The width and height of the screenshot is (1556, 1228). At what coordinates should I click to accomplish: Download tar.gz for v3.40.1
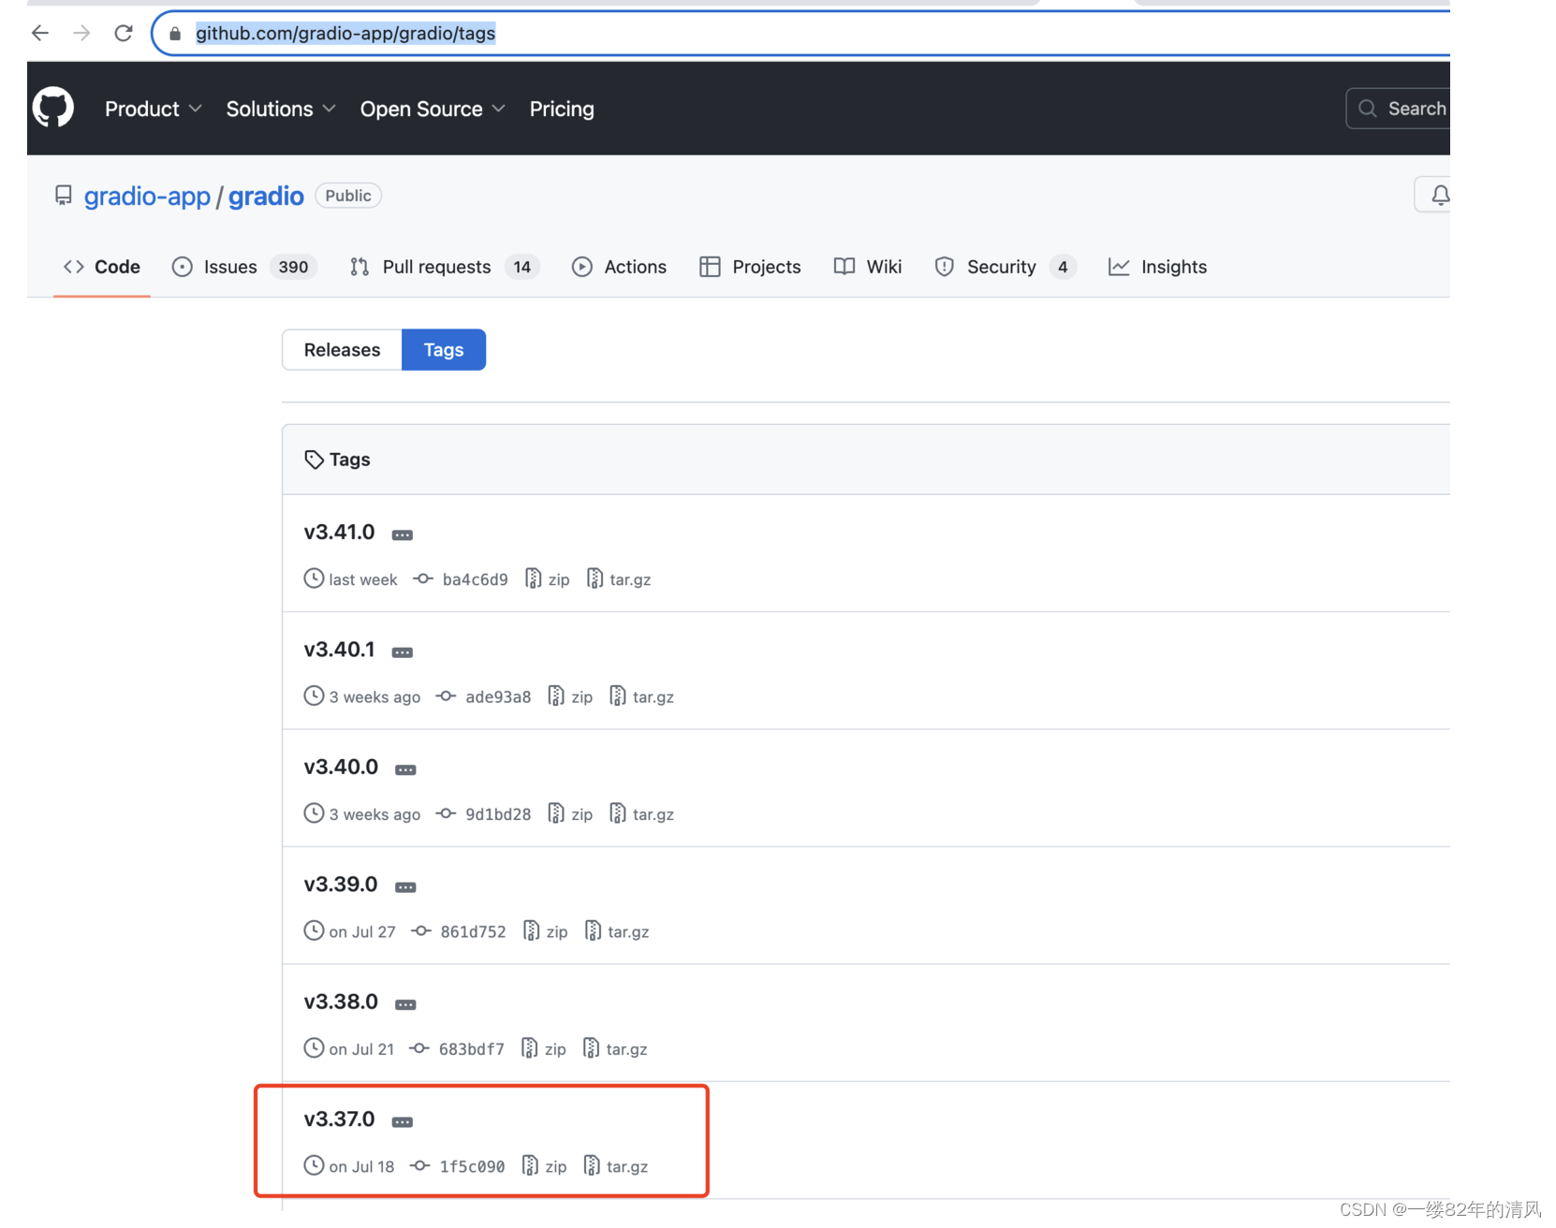coord(642,696)
